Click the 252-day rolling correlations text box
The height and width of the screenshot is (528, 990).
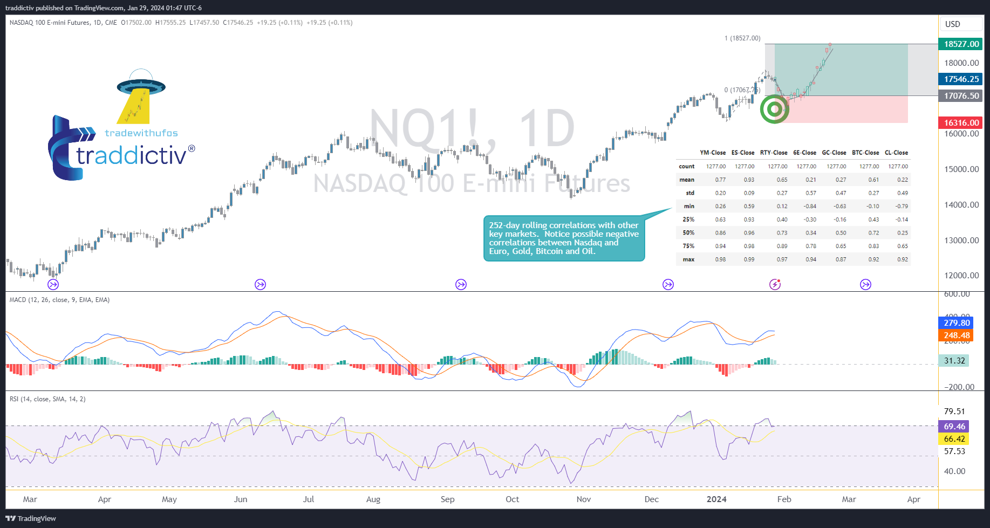(x=564, y=238)
